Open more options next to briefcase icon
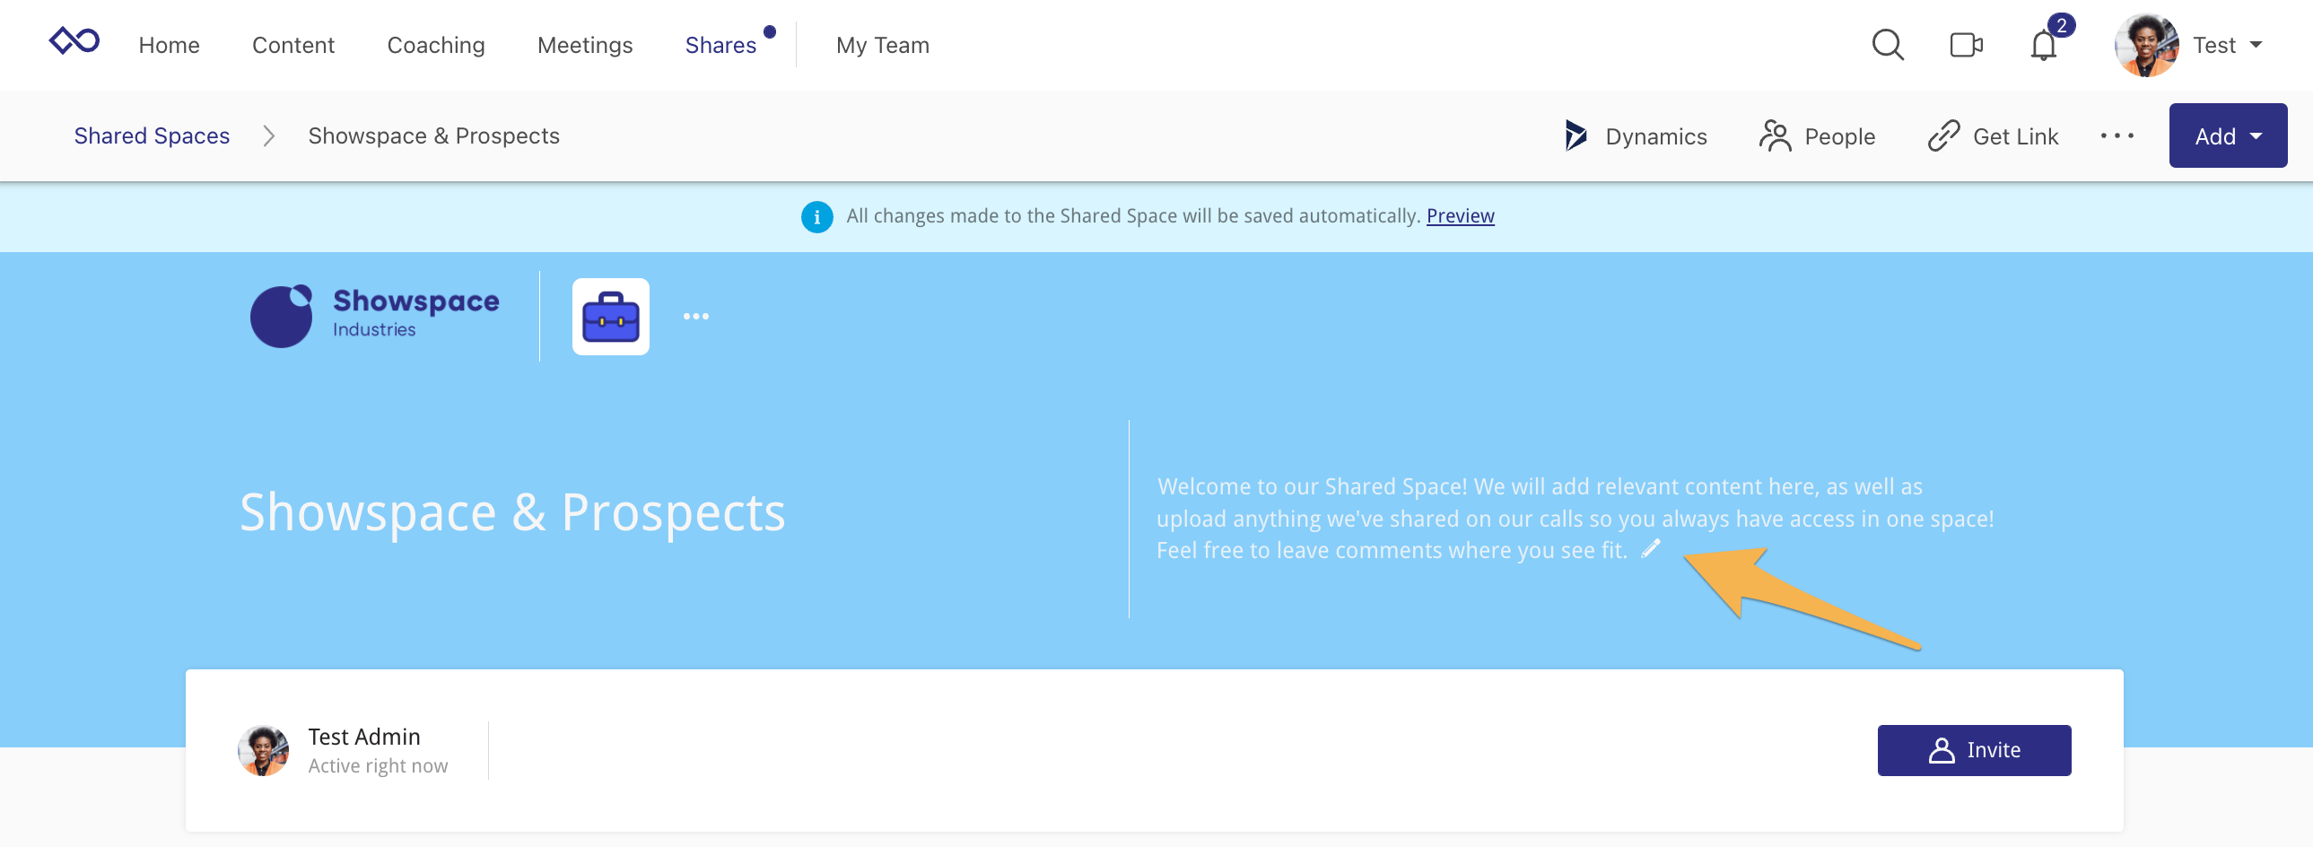Screen dimensions: 2313x847 [698, 316]
